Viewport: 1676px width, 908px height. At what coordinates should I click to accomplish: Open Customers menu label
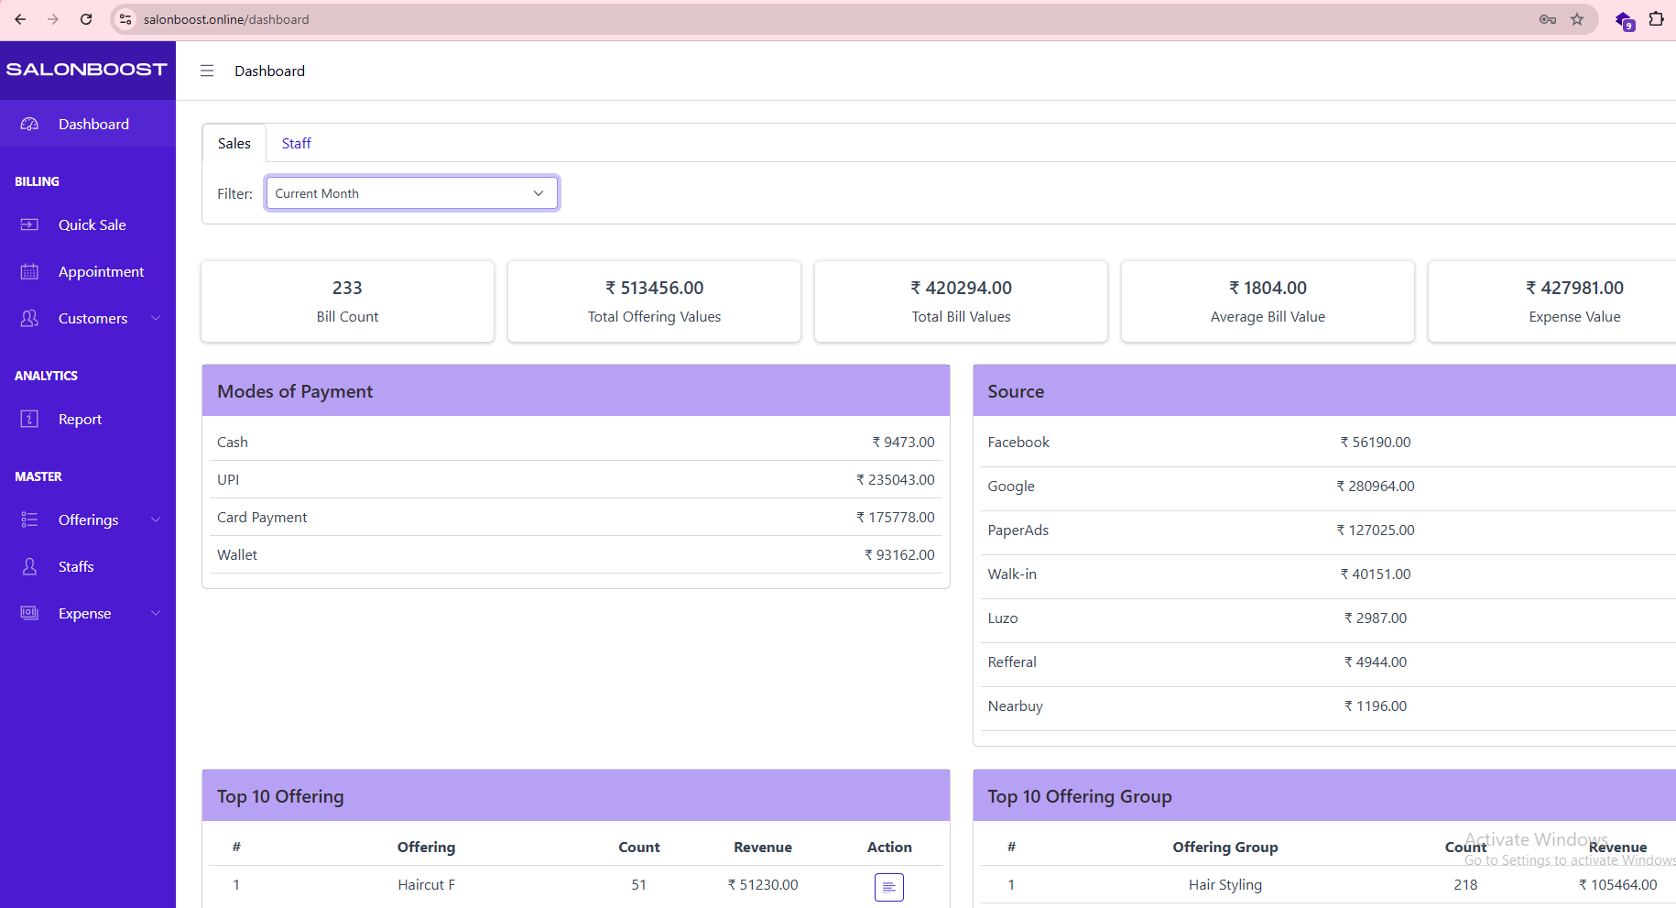tap(93, 318)
